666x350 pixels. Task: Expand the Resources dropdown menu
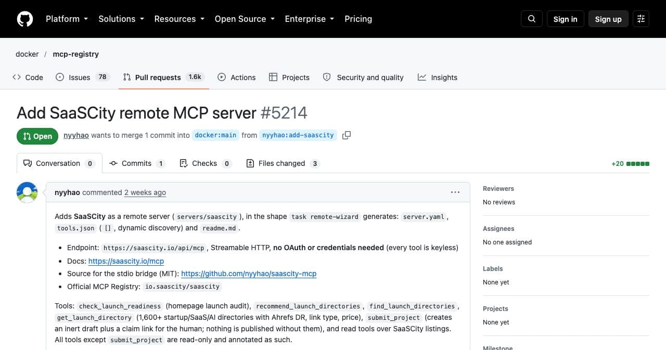(x=179, y=19)
